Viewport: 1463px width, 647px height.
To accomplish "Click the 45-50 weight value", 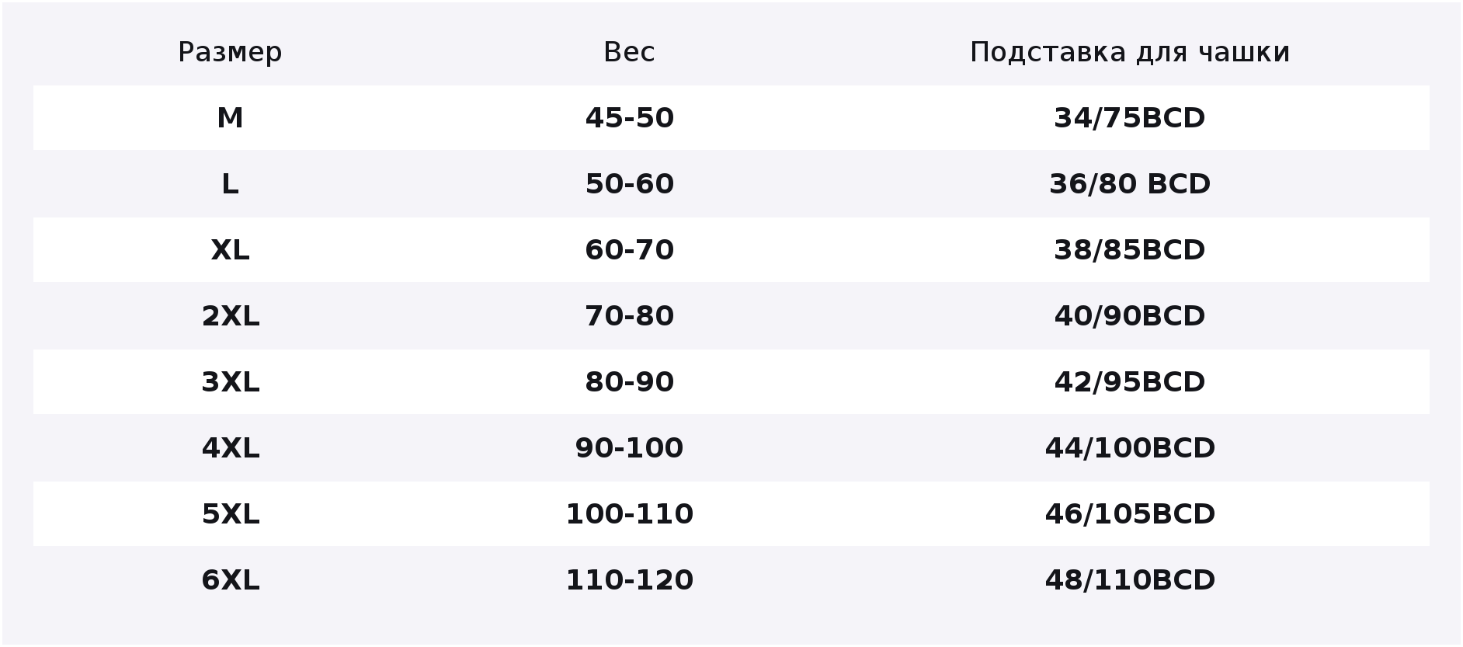I will pos(629,118).
